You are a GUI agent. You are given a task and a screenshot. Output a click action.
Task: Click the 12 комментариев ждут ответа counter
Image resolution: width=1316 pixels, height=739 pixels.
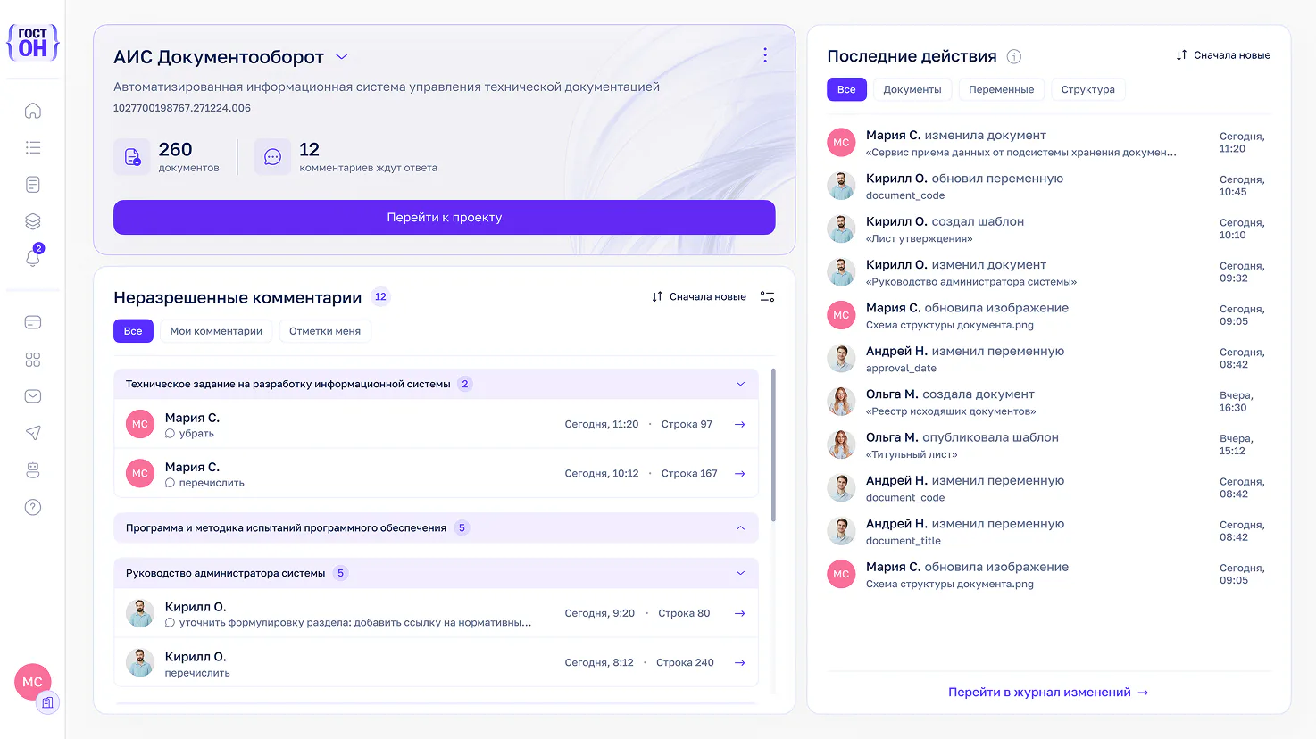click(346, 156)
